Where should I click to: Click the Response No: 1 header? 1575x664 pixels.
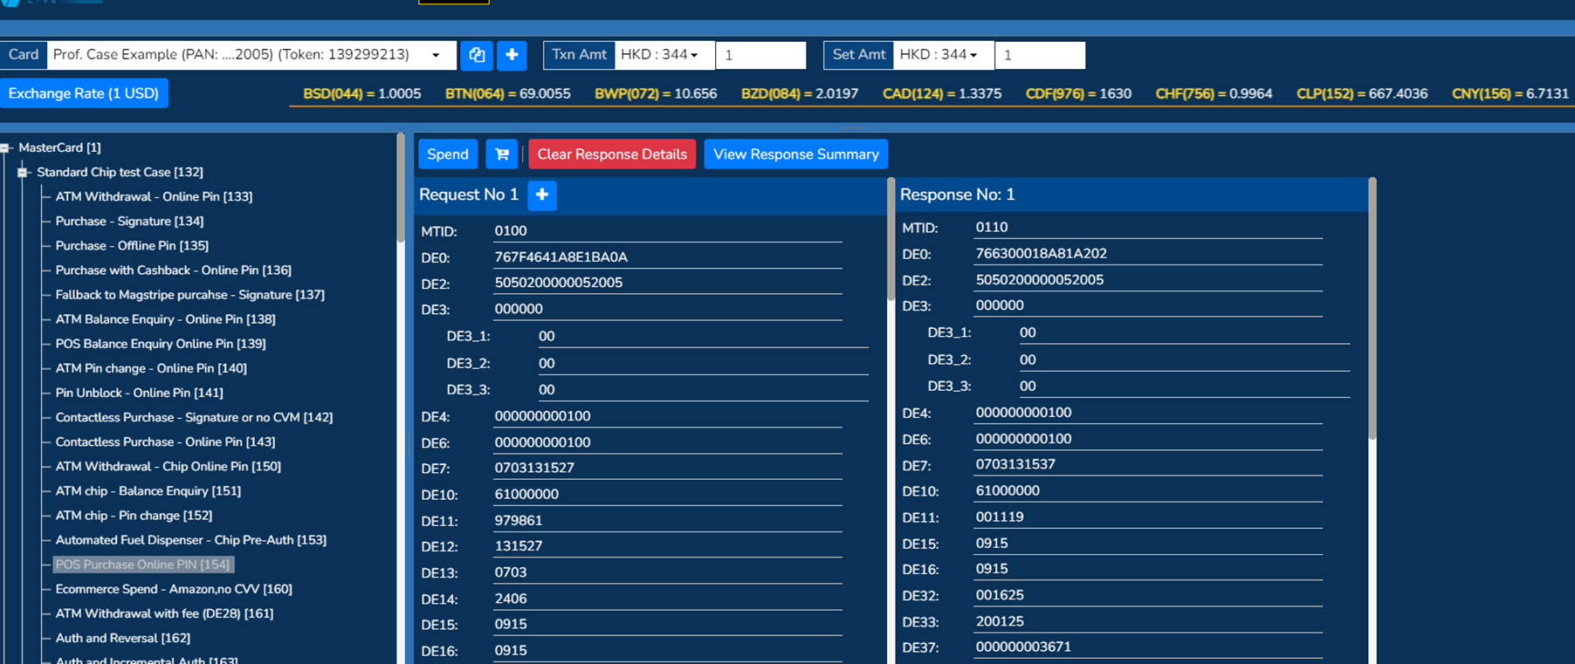coord(958,195)
